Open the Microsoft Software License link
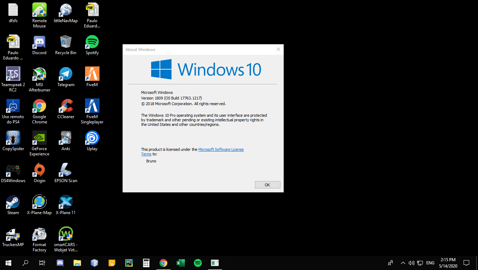Image resolution: width=478 pixels, height=270 pixels. tap(221, 149)
